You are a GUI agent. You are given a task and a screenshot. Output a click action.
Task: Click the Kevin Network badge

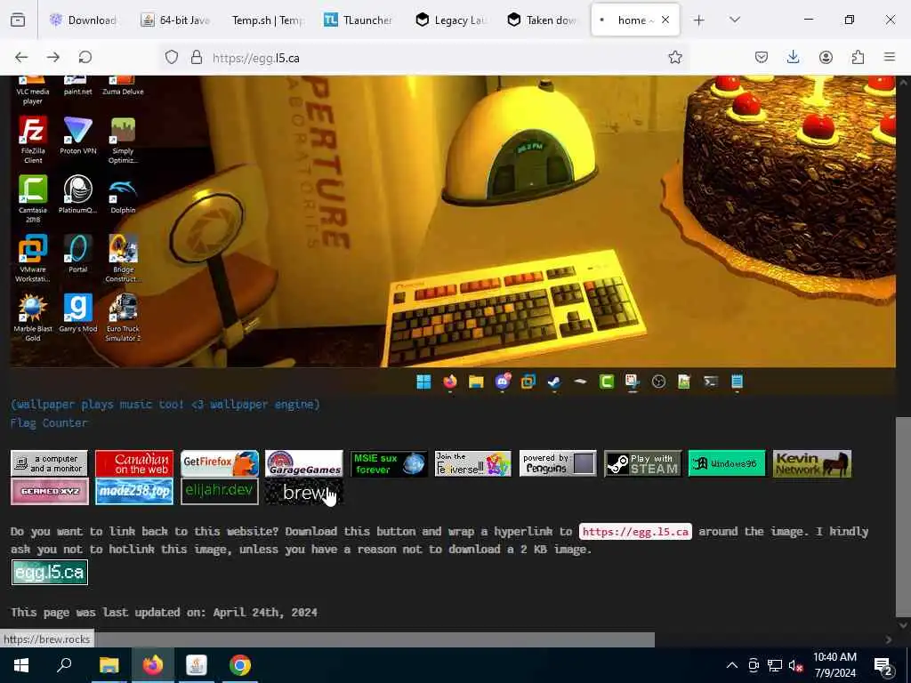tap(811, 463)
